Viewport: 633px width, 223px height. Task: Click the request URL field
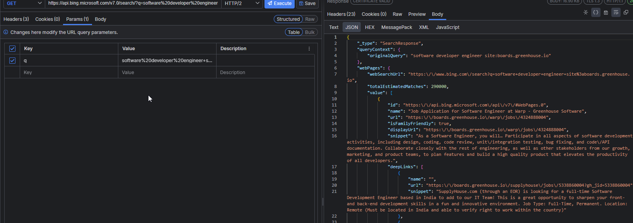click(133, 3)
